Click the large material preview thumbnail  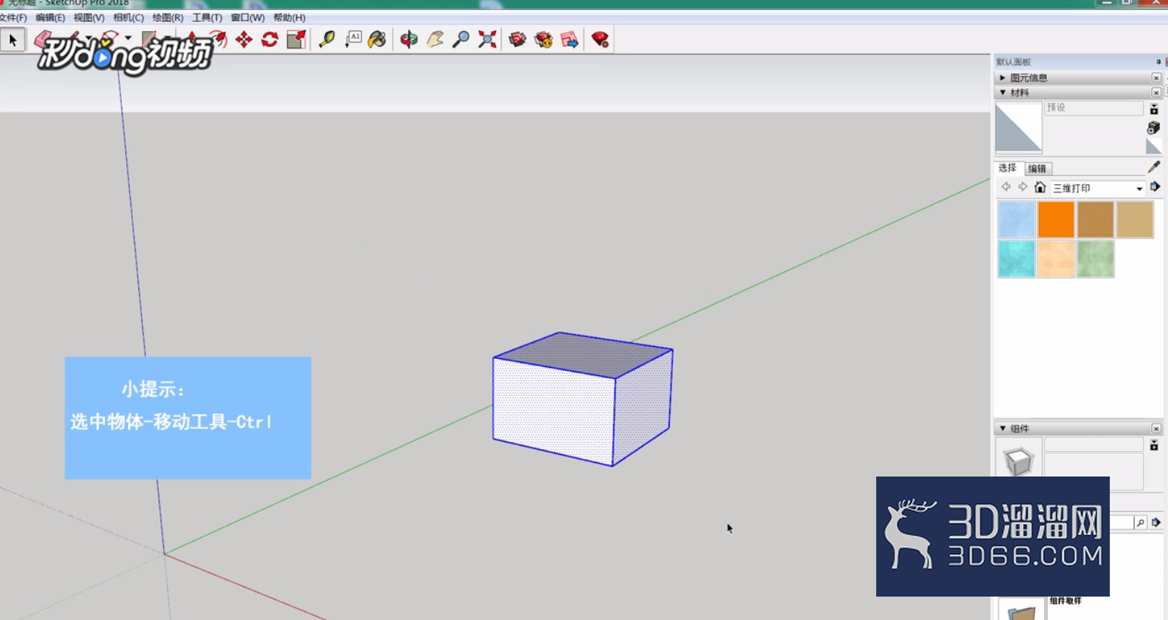click(x=1018, y=128)
